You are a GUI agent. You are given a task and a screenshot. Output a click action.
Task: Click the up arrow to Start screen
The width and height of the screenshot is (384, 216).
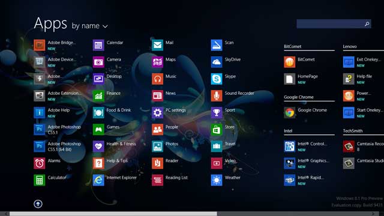click(38, 204)
